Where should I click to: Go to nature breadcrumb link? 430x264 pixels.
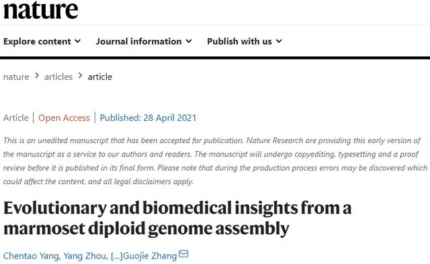pos(16,77)
